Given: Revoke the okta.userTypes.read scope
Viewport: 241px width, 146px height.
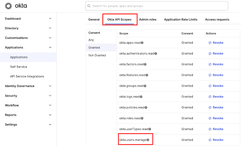Looking at the screenshot, I should click(216, 129).
